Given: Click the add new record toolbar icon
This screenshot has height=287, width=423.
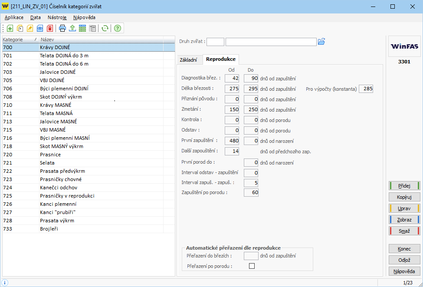Looking at the screenshot, I should point(10,28).
